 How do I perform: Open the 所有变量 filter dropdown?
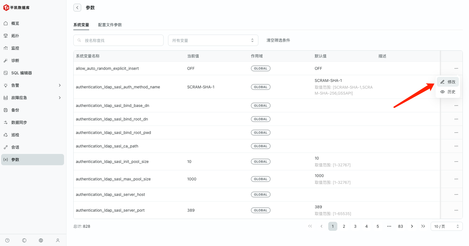coord(213,40)
